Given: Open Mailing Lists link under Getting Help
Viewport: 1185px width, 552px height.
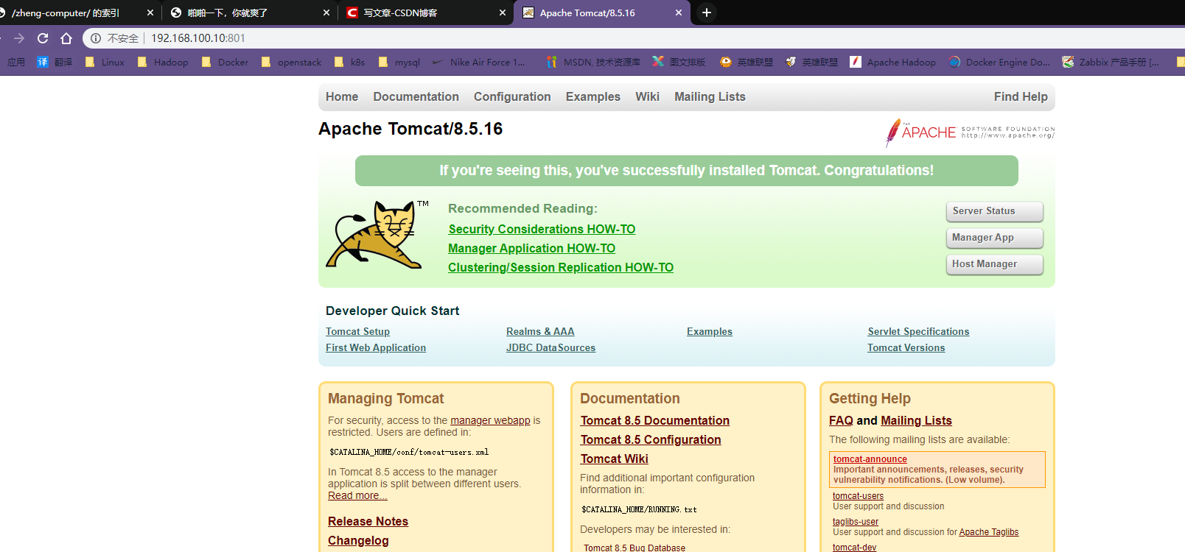Looking at the screenshot, I should point(916,420).
